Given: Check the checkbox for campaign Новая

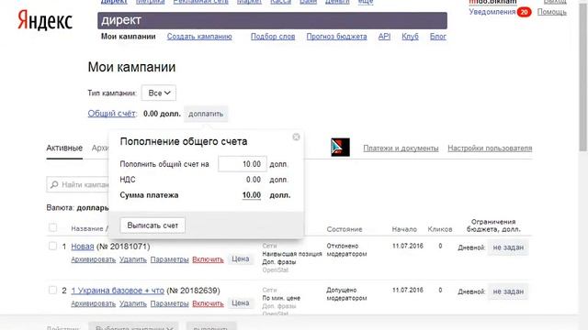Looking at the screenshot, I should click(x=53, y=246).
